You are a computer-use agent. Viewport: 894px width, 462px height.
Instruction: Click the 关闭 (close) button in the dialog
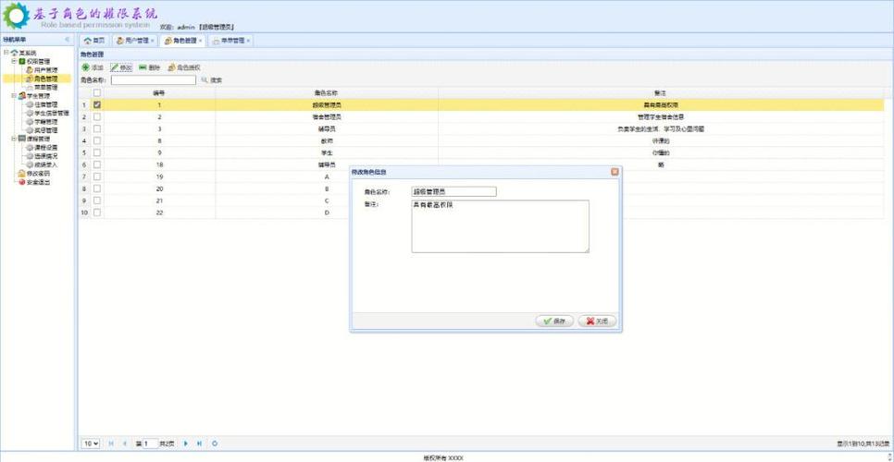click(x=597, y=321)
